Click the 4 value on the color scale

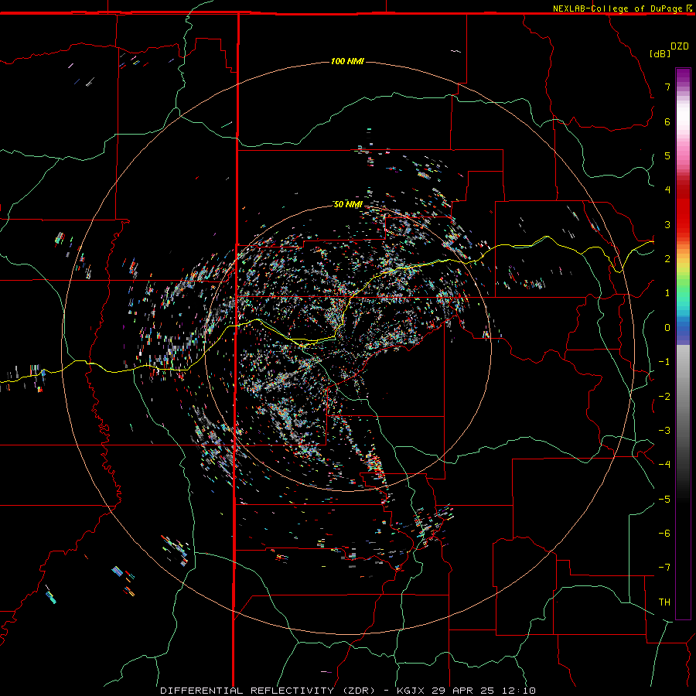click(x=667, y=190)
